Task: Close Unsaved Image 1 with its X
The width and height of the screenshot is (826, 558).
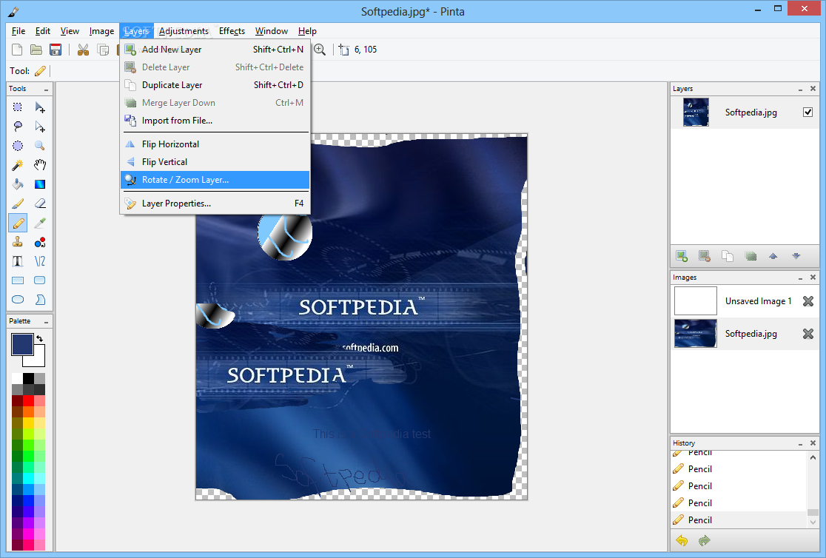Action: tap(808, 301)
